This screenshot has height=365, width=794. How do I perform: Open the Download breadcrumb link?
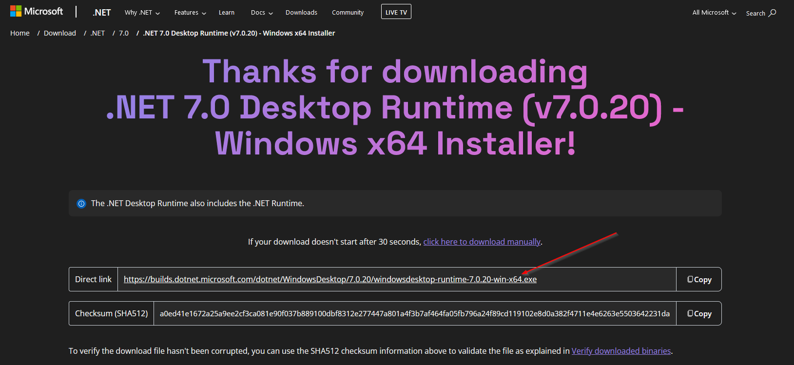click(60, 33)
